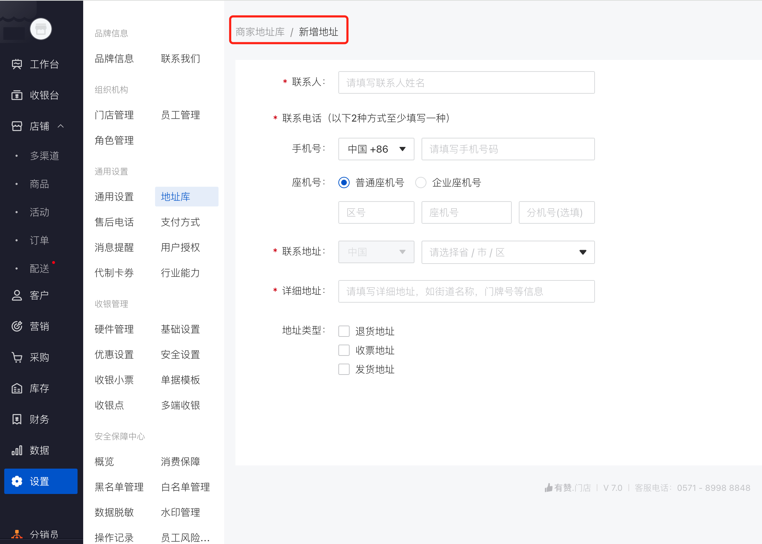
Task: Open the 门店管理 store management page
Action: pyautogui.click(x=113, y=115)
